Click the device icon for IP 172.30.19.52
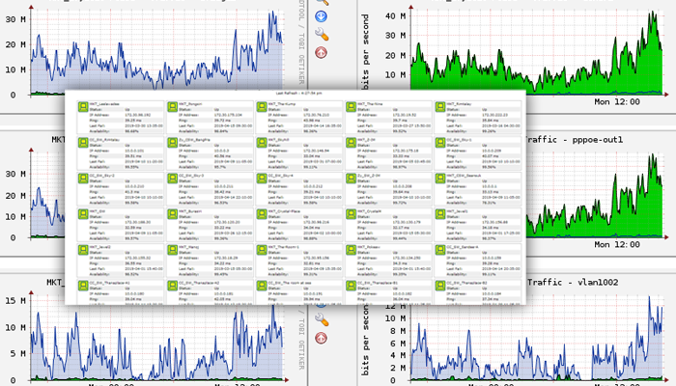 [351, 107]
